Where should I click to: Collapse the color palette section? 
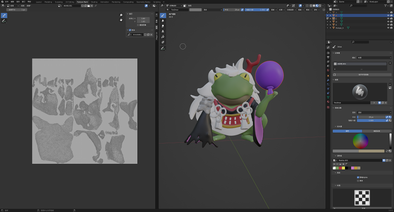[x=335, y=156]
